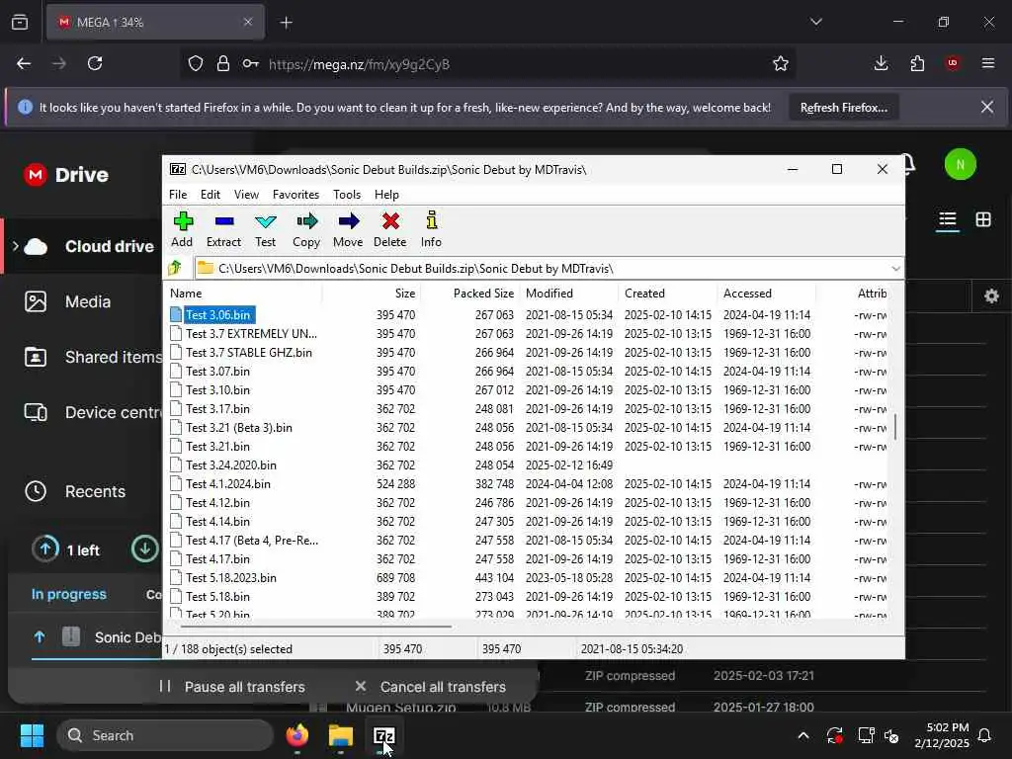
Task: Click the Extract toolbar icon
Action: click(x=223, y=229)
